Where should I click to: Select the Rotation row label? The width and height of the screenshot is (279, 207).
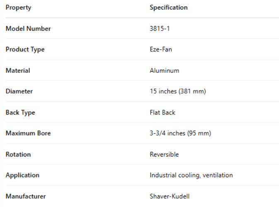coord(18,154)
